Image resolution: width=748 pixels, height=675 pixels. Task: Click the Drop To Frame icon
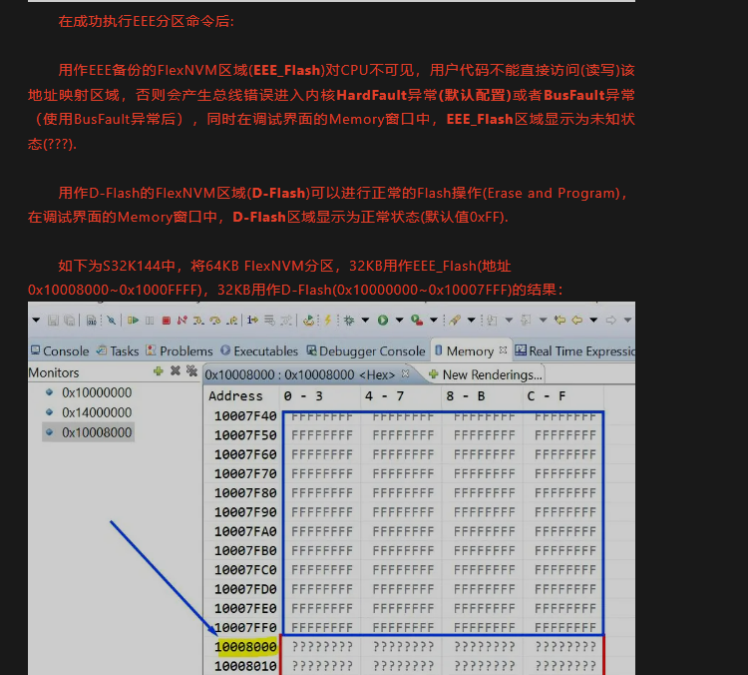point(269,321)
